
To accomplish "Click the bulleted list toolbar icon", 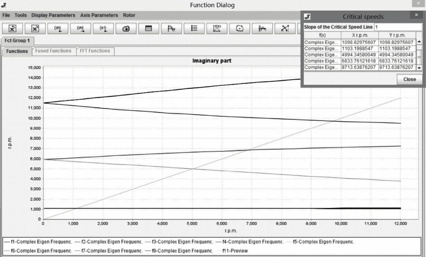I will (194, 29).
